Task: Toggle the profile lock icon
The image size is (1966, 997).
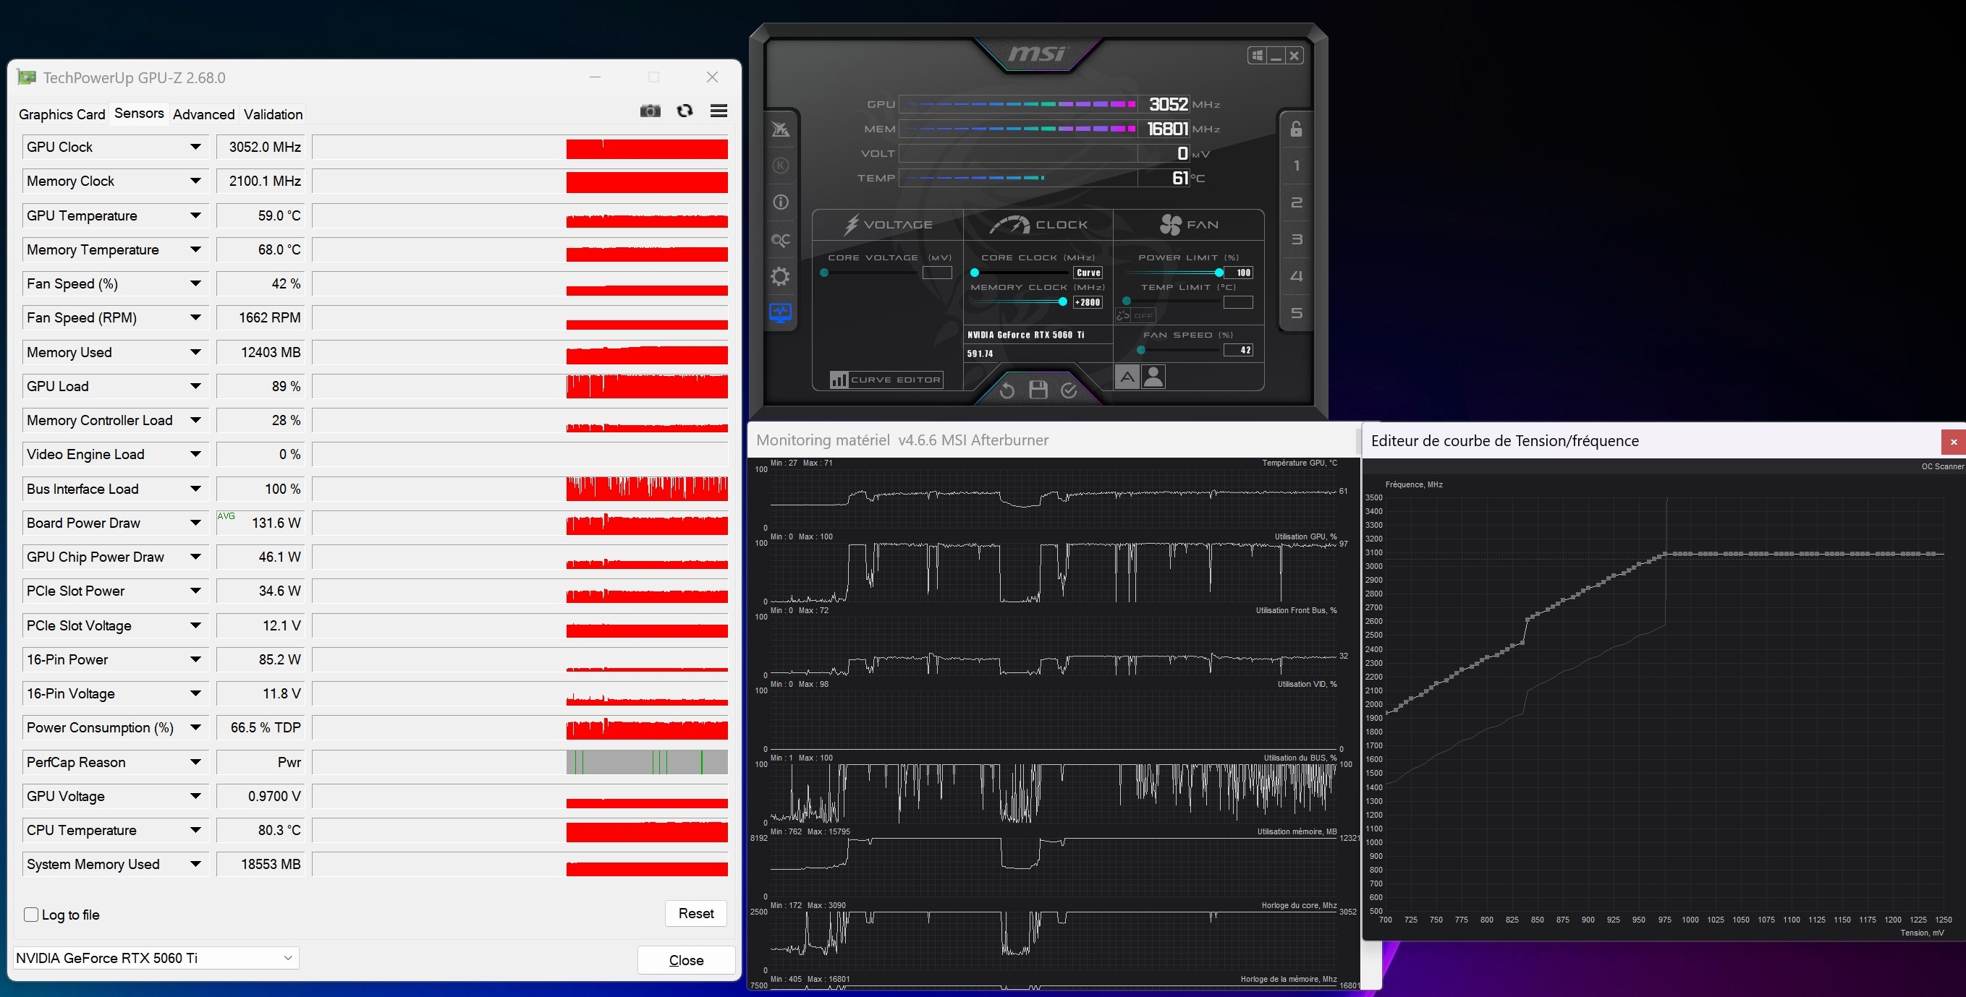Action: (x=1296, y=129)
